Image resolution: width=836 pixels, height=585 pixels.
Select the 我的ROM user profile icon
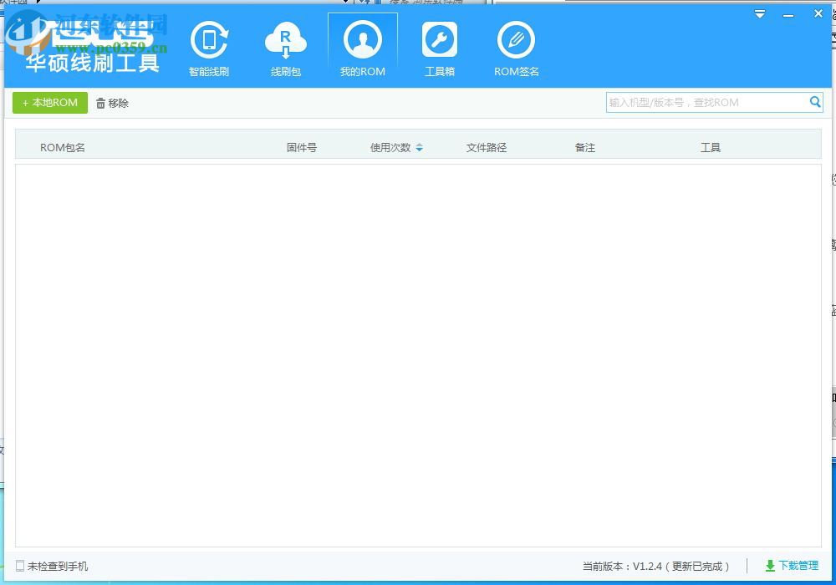tap(363, 38)
